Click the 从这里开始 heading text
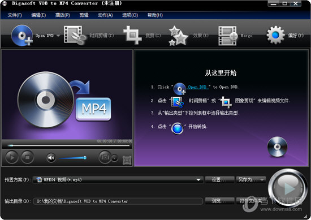Screen dimensions: 311x220 tap(221, 73)
